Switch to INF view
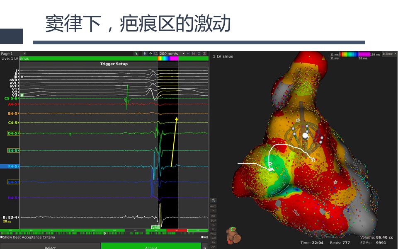The image size is (398, 249). [x=213, y=216]
